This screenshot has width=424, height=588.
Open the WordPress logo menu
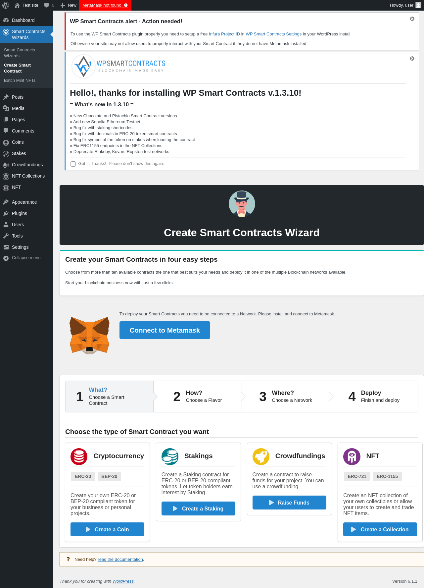[6, 5]
